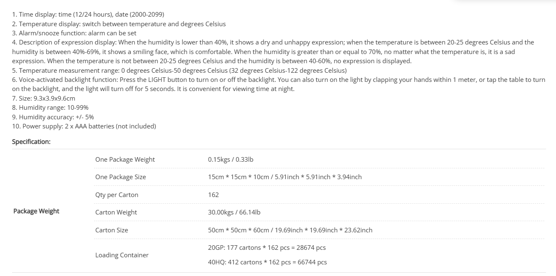This screenshot has width=556, height=276.
Task: Click the Power supply AAA batteries line
Action: 84,126
